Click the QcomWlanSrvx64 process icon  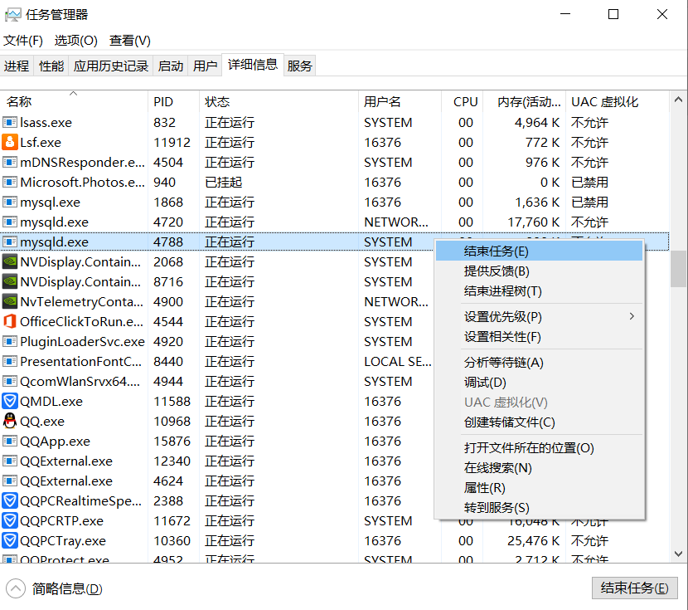(x=10, y=381)
